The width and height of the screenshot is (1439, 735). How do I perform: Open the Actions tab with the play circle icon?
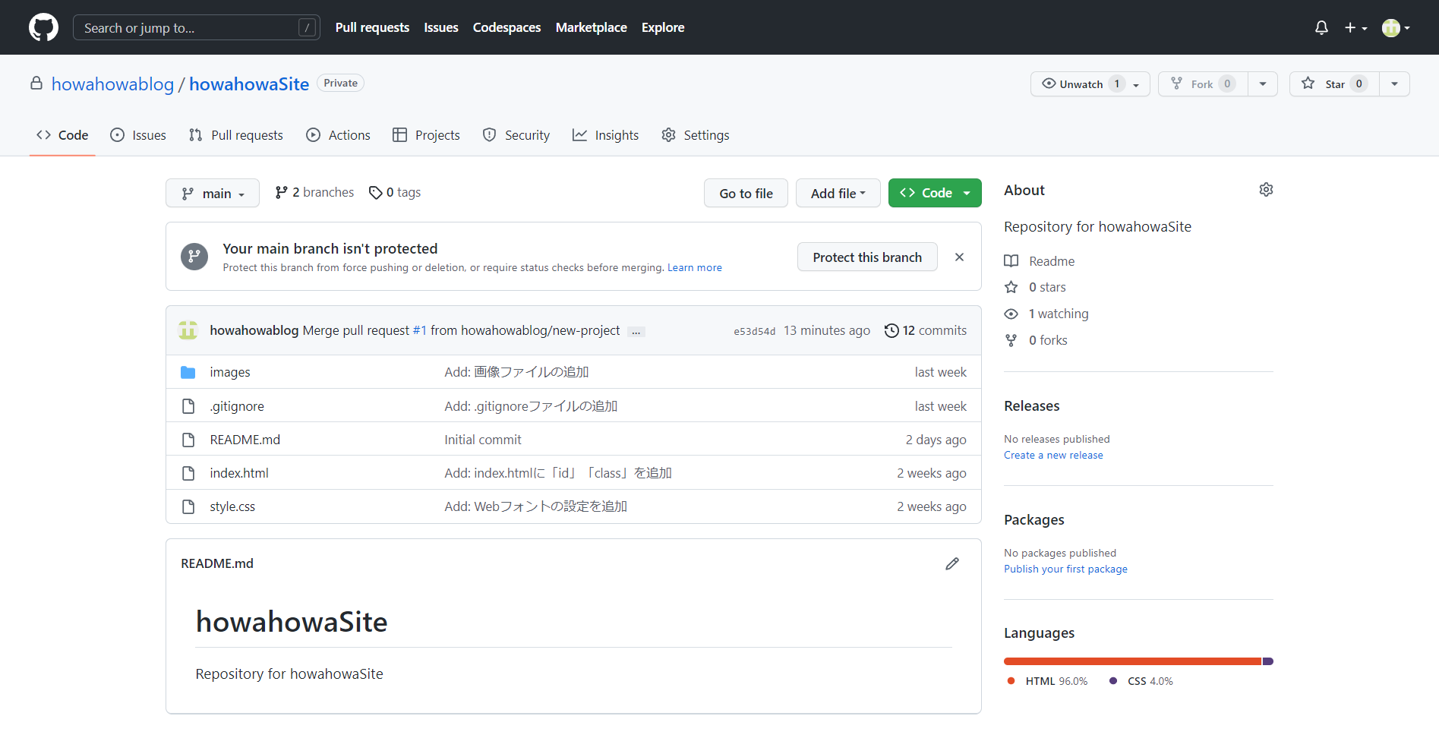coord(314,134)
